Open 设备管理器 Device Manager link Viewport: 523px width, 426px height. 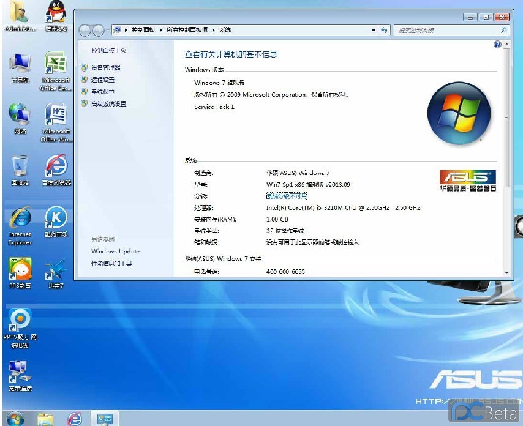coord(105,68)
